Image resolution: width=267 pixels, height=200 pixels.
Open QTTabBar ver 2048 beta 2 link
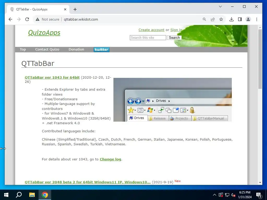click(x=88, y=182)
